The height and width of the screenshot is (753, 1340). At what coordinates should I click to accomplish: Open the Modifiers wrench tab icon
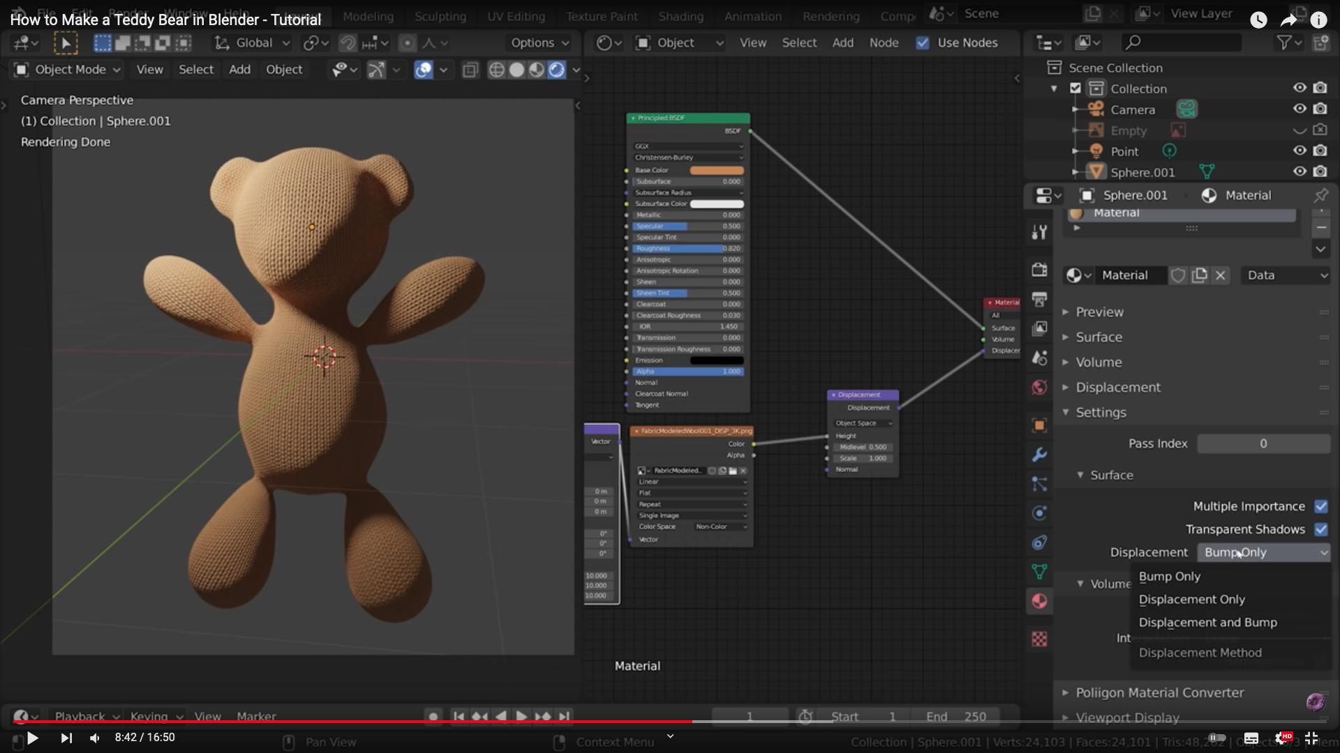click(1039, 455)
